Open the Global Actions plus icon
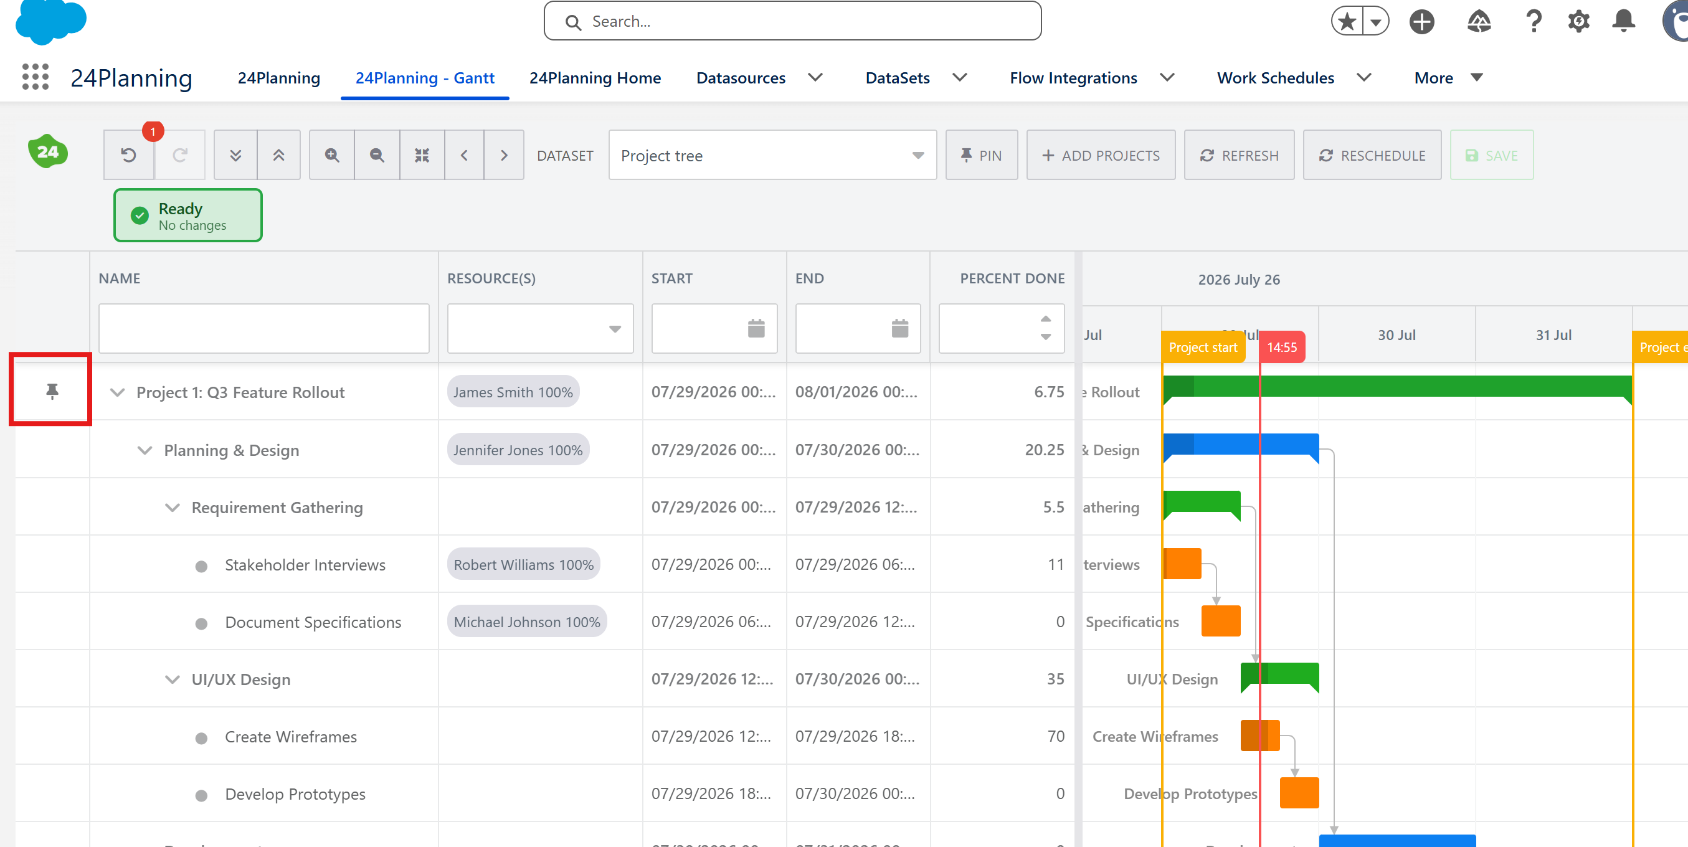Screen dimensions: 1688x847 point(1421,22)
